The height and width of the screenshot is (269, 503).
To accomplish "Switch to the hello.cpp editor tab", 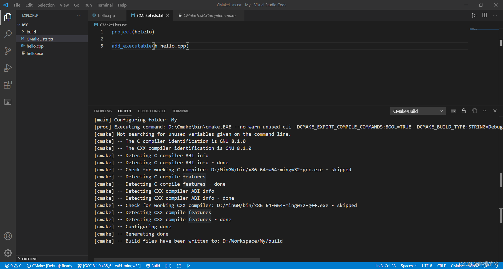I will pos(107,15).
